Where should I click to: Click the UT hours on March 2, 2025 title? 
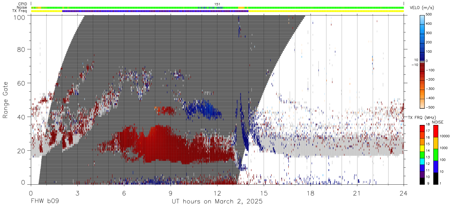pyautogui.click(x=217, y=202)
